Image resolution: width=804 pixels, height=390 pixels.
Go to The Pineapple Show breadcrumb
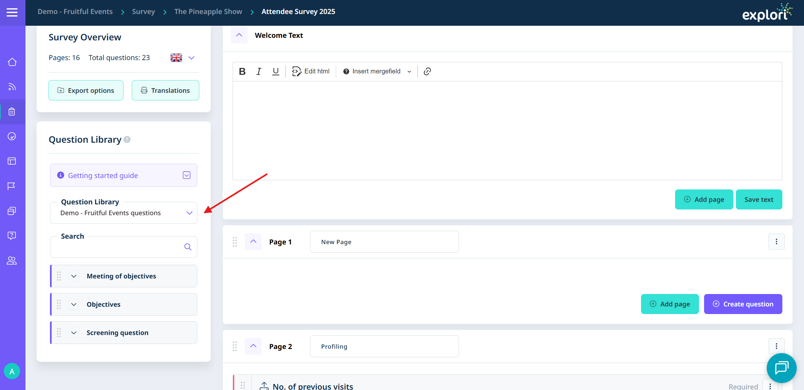pos(208,12)
